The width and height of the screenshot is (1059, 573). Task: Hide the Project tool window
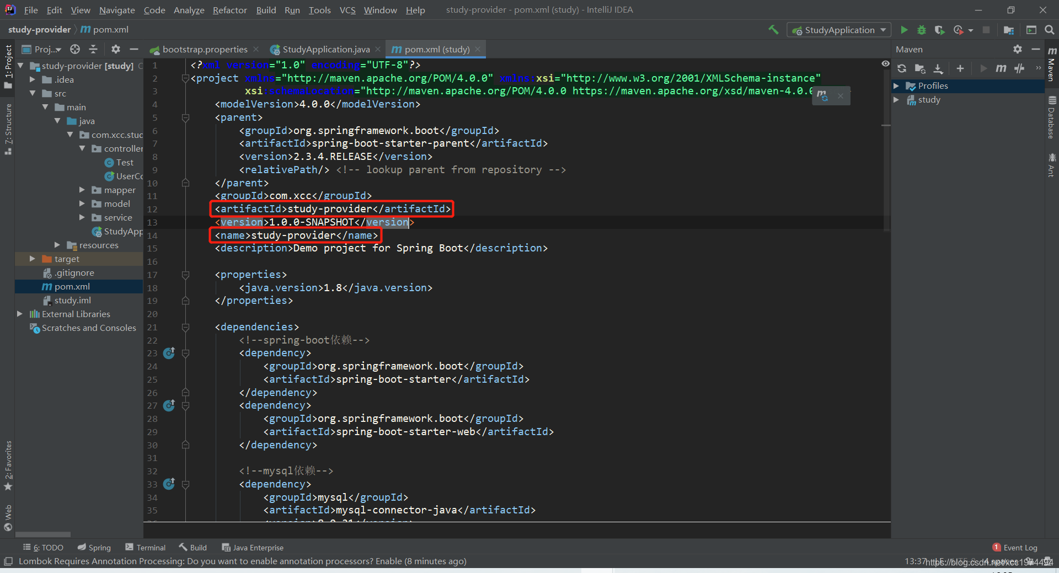click(133, 49)
